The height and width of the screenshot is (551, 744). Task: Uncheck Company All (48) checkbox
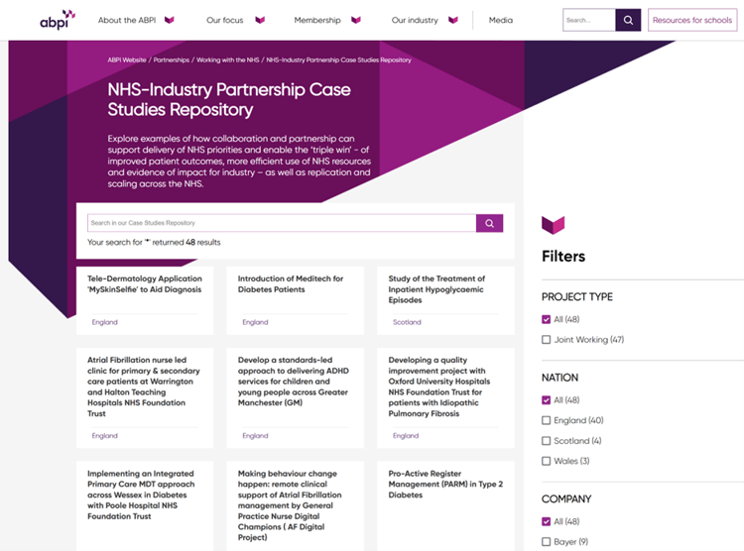[547, 521]
